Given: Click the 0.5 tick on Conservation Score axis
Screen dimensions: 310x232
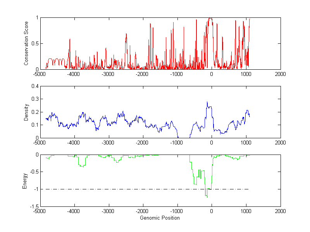Looking at the screenshot, I should tap(34, 43).
